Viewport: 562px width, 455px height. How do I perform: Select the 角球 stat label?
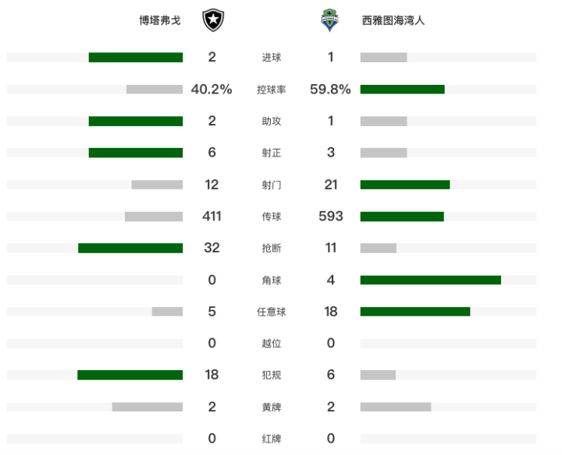click(x=272, y=280)
